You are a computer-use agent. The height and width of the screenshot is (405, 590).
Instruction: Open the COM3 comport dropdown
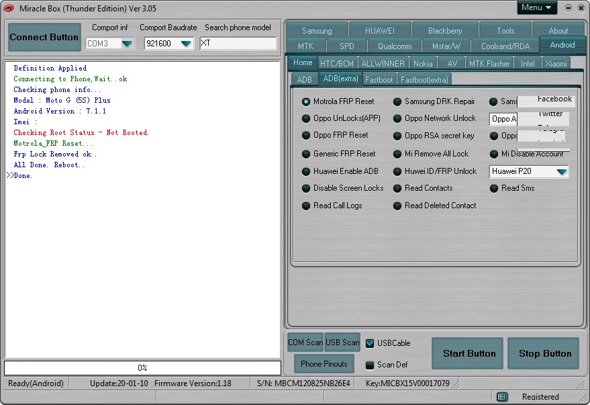pos(127,44)
